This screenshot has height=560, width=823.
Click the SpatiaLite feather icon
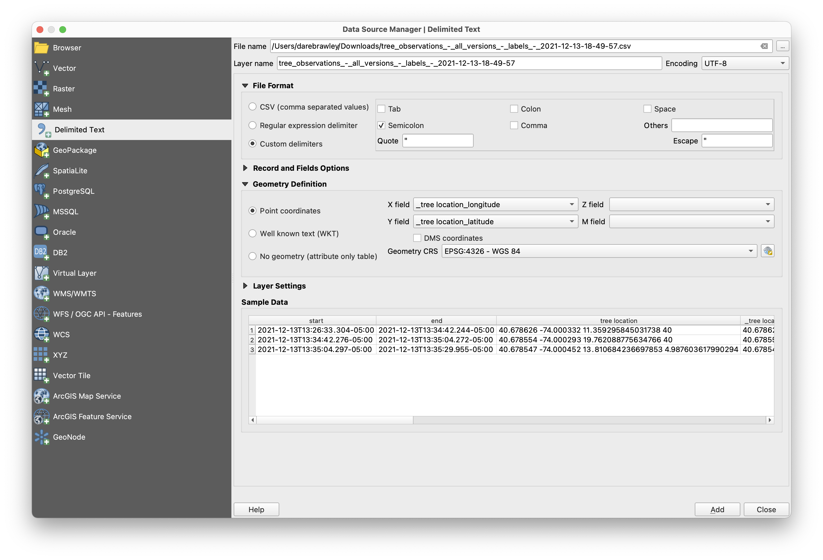tap(41, 170)
